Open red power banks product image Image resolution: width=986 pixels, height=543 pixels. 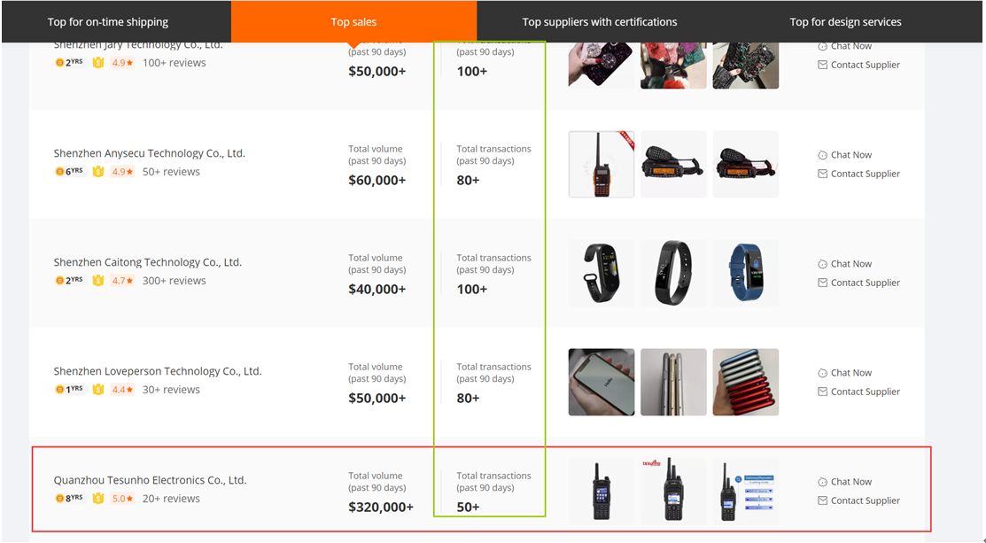745,382
